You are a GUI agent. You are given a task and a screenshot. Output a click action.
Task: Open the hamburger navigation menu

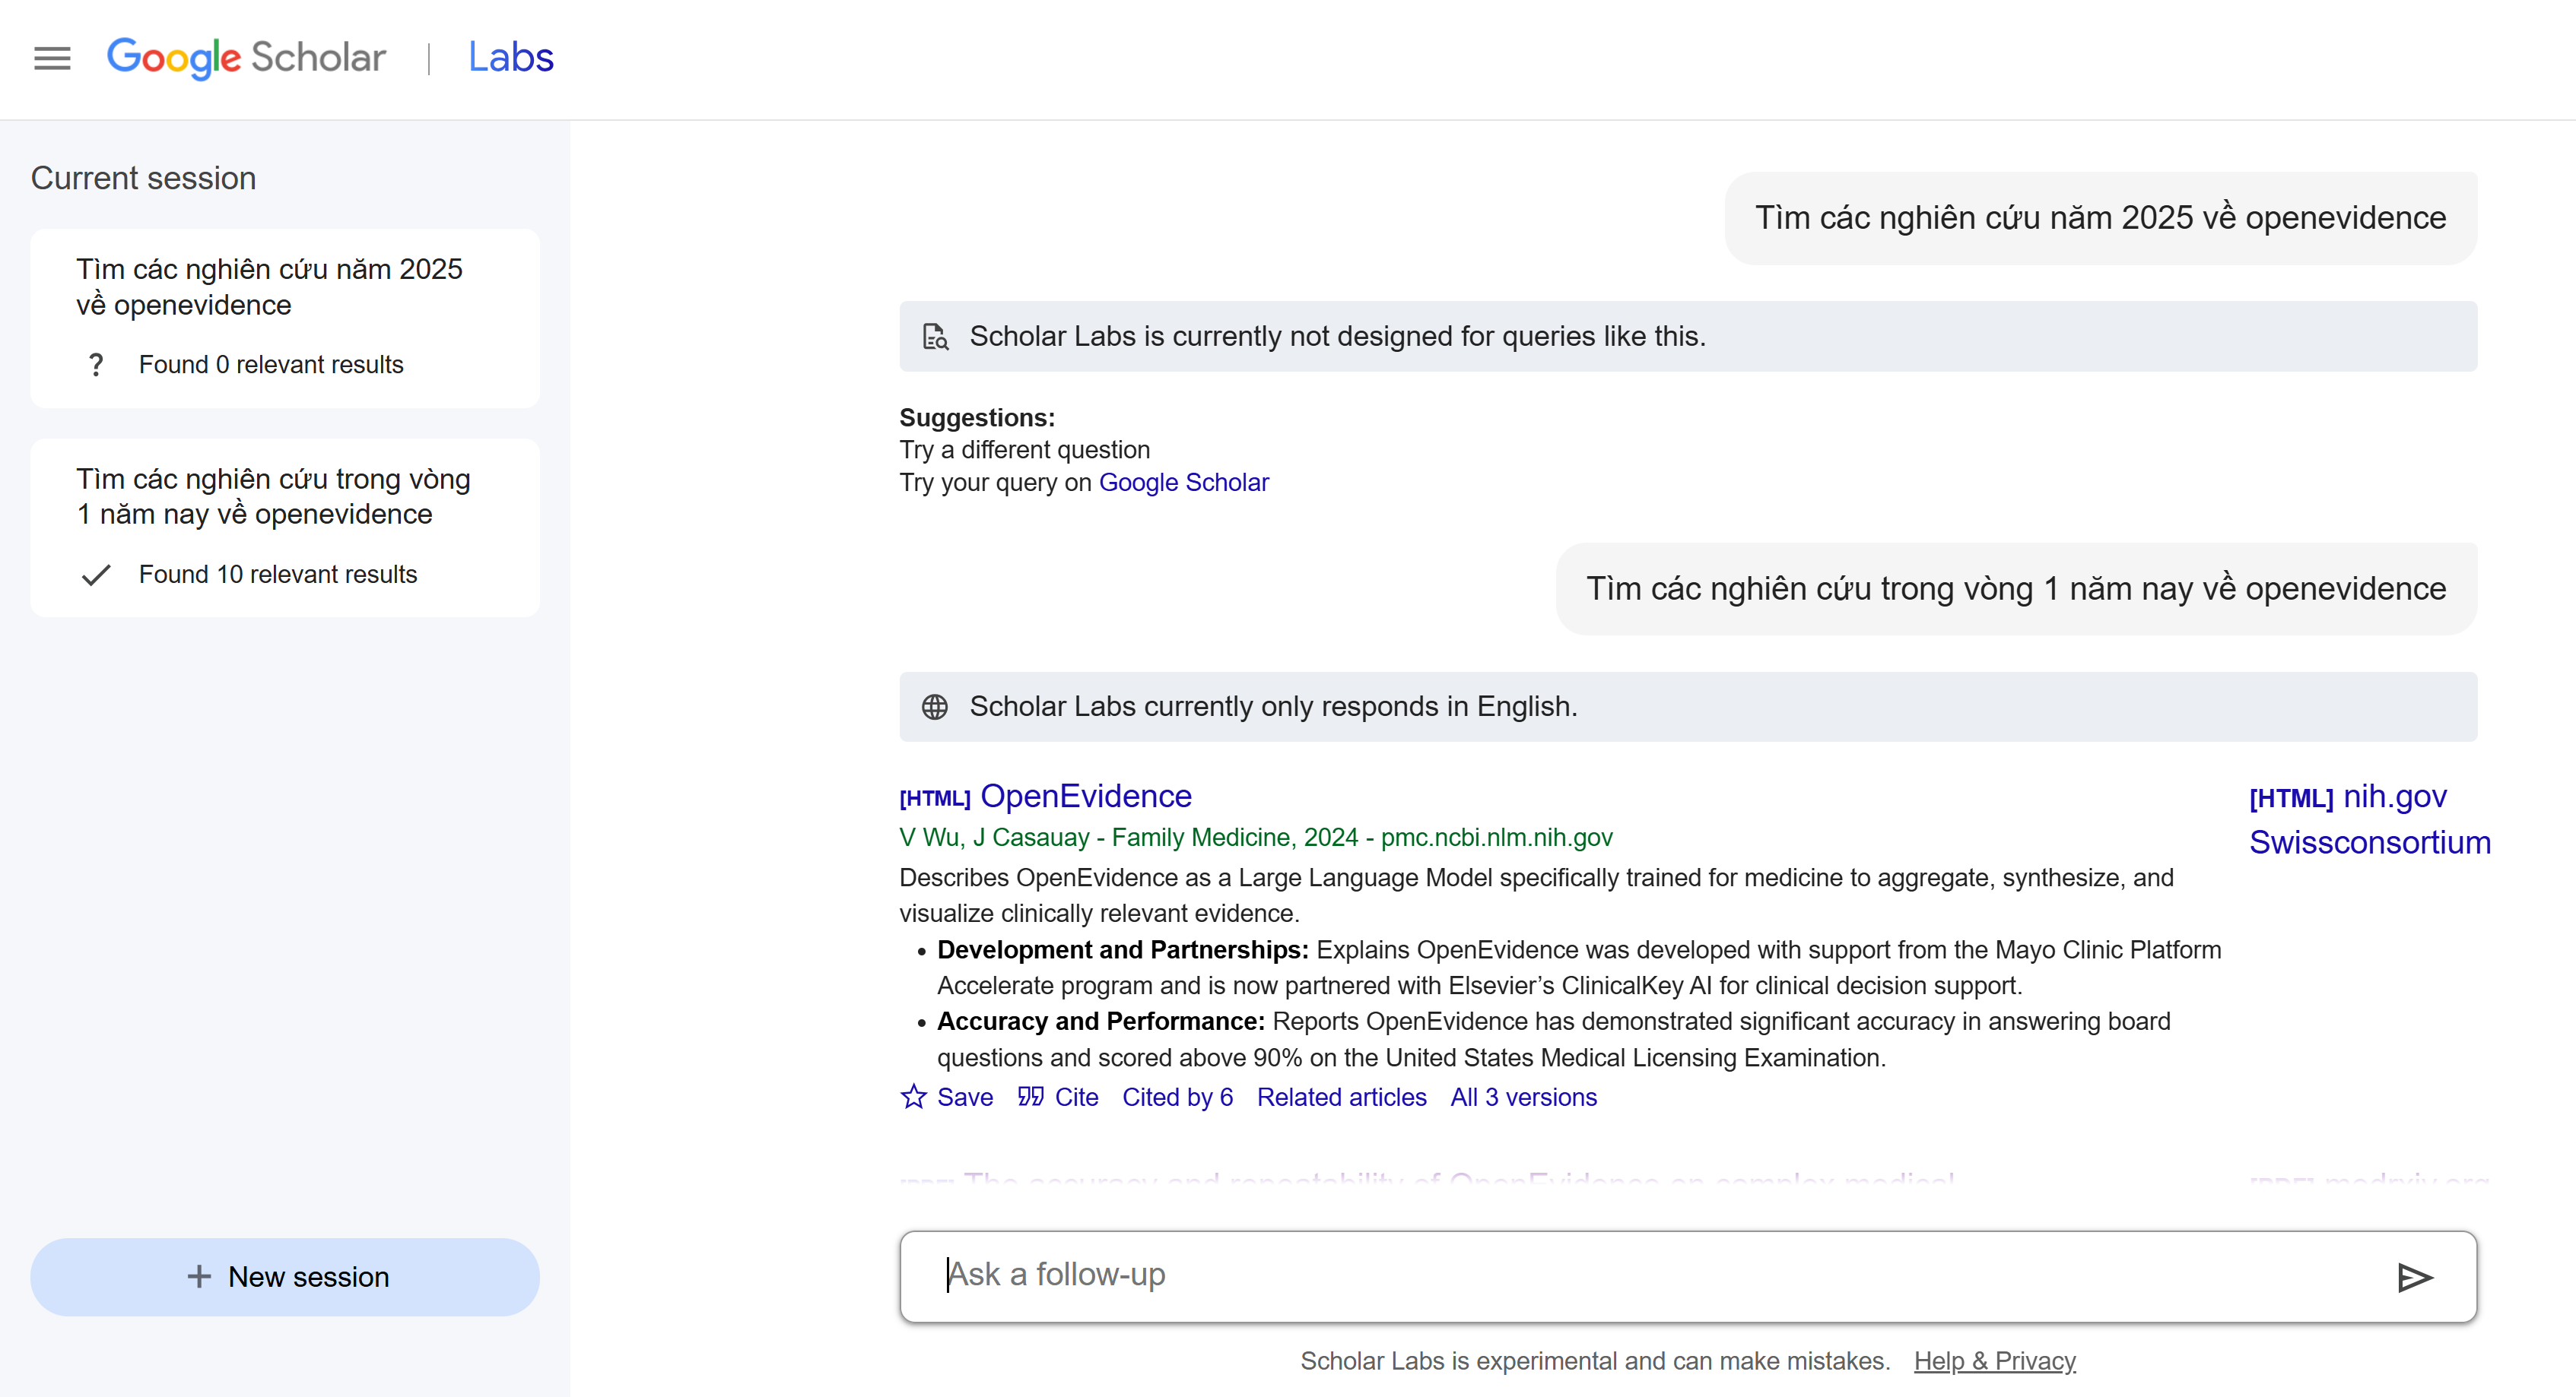point(52,58)
